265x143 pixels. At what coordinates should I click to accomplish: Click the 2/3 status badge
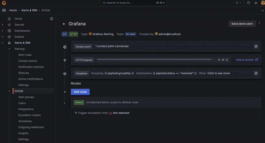click(64, 34)
